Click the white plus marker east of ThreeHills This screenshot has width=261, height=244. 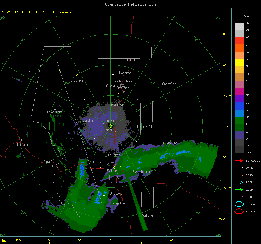coord(164,117)
